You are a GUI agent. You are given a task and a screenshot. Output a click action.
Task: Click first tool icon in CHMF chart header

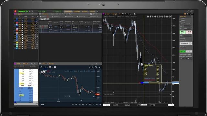click(x=120, y=14)
